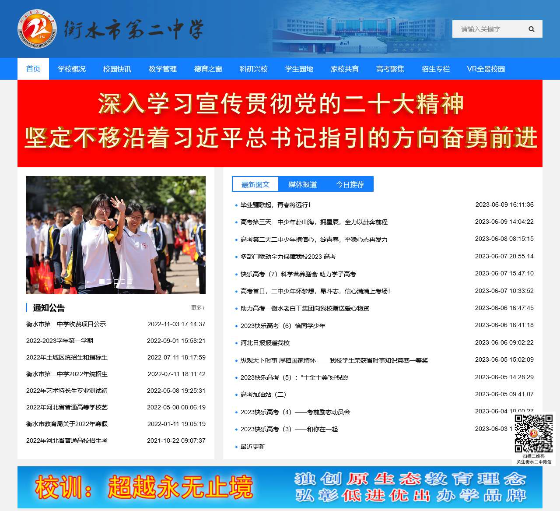
Task: Click the 通知公告 section heading
Action: [x=49, y=308]
